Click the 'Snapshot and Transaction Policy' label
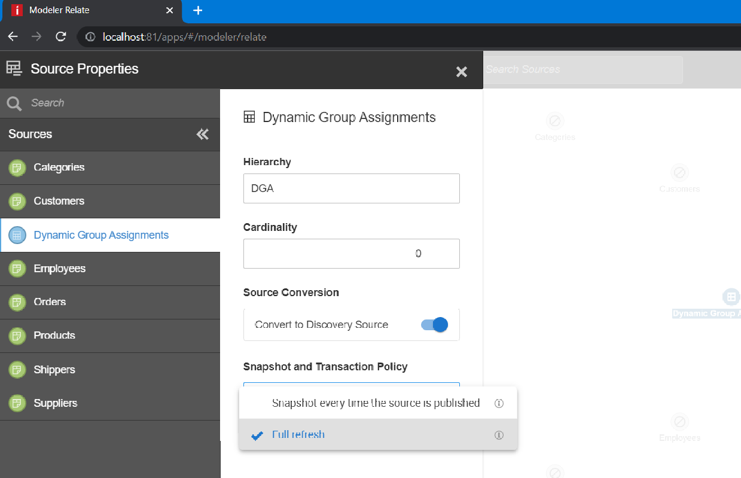The width and height of the screenshot is (741, 478). tap(325, 367)
